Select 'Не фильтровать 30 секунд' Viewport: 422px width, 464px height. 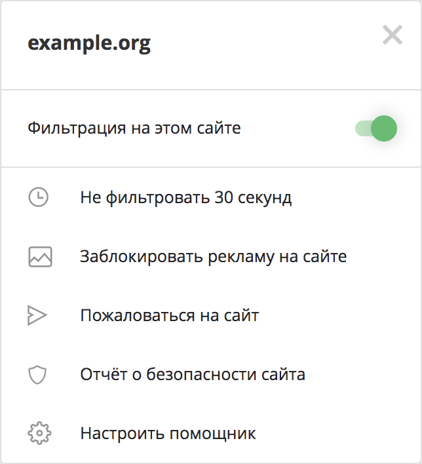tap(186, 197)
